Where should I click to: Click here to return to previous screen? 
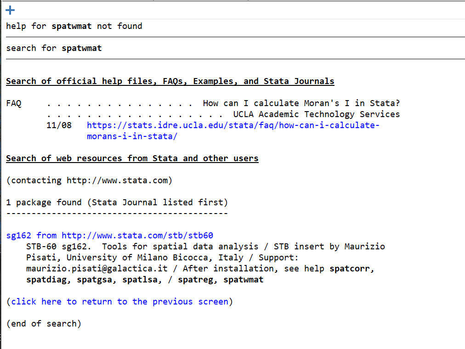coord(119,302)
